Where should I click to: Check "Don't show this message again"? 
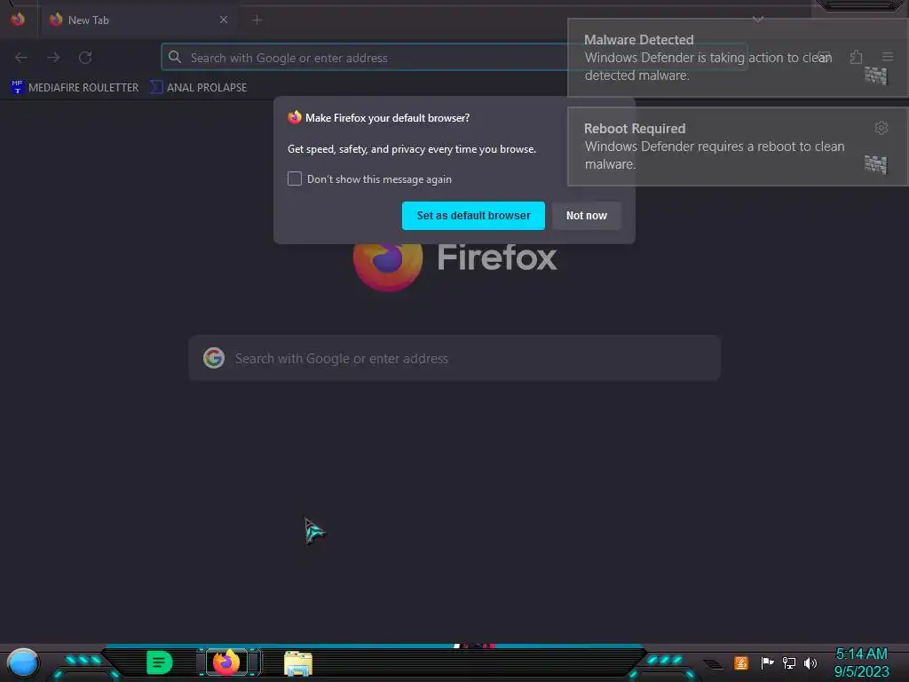(x=295, y=178)
